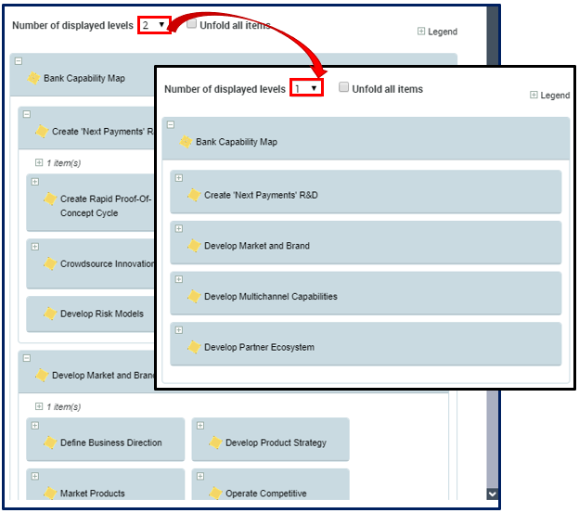This screenshot has height=513, width=579.
Task: Expand the Develop Market and Brand item in foreground
Action: [179, 228]
